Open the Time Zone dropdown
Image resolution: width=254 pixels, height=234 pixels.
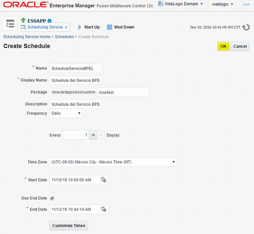click(113, 162)
